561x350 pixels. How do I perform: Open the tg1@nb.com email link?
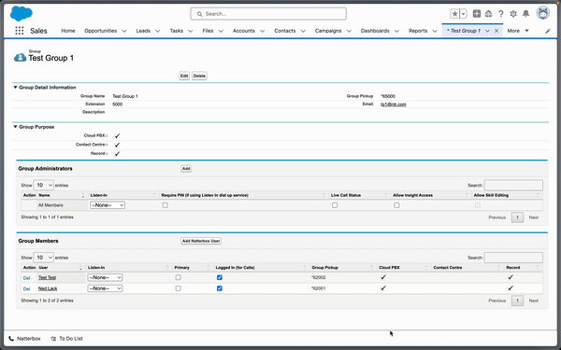point(394,105)
